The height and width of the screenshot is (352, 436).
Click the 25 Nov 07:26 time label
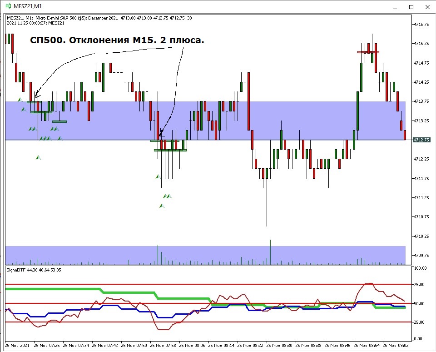(47, 345)
